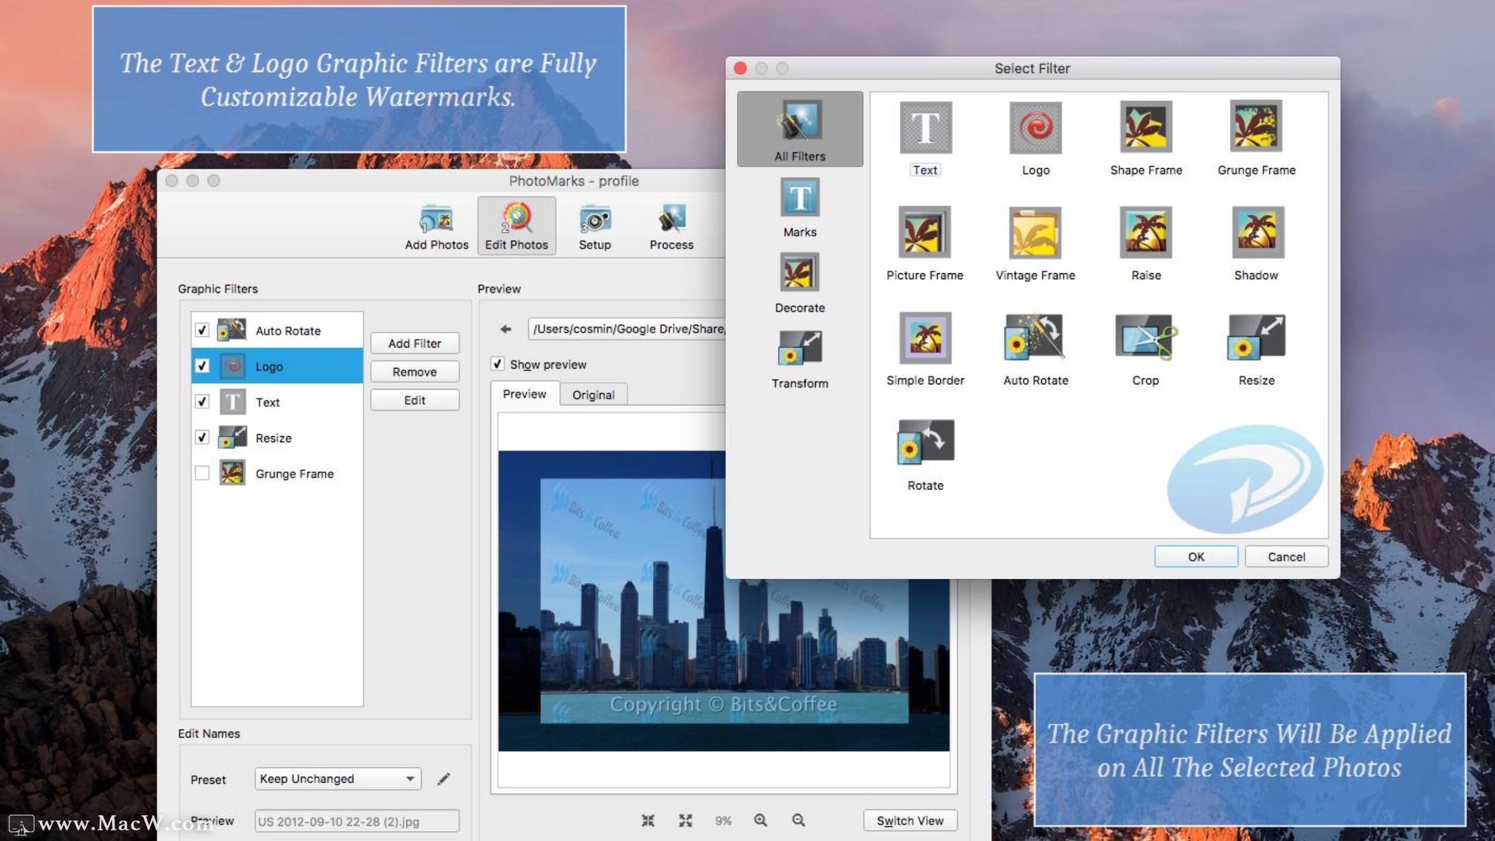Open the Decorate filter category
Screen dimensions: 1495x841
[x=799, y=283]
